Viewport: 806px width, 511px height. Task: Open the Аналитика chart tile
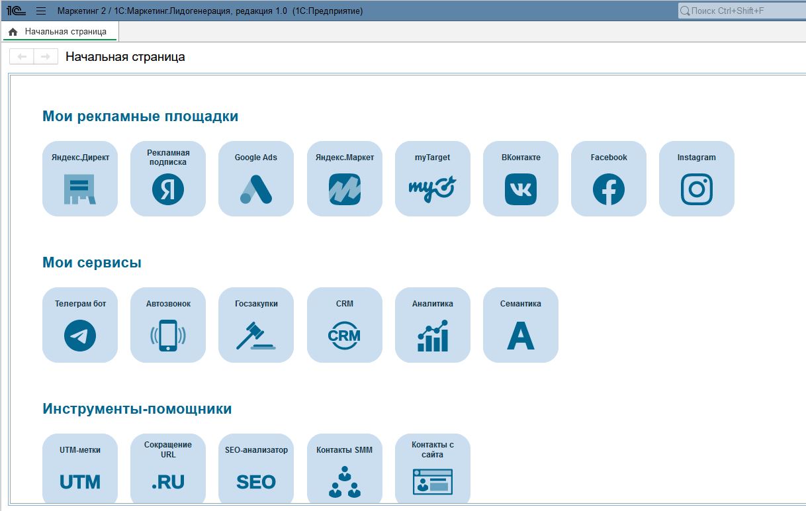[433, 325]
